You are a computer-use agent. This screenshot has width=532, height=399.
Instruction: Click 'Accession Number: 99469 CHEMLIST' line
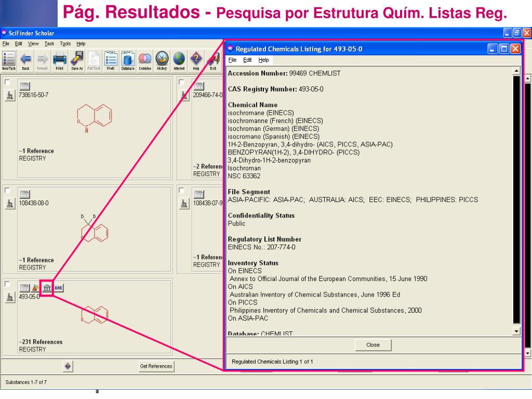[x=284, y=73]
